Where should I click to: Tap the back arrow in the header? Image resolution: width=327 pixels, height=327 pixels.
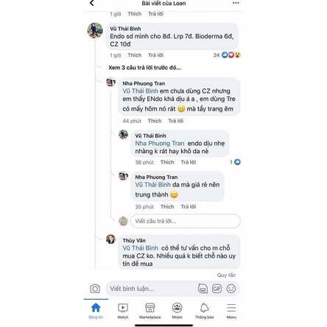tap(92, 3)
